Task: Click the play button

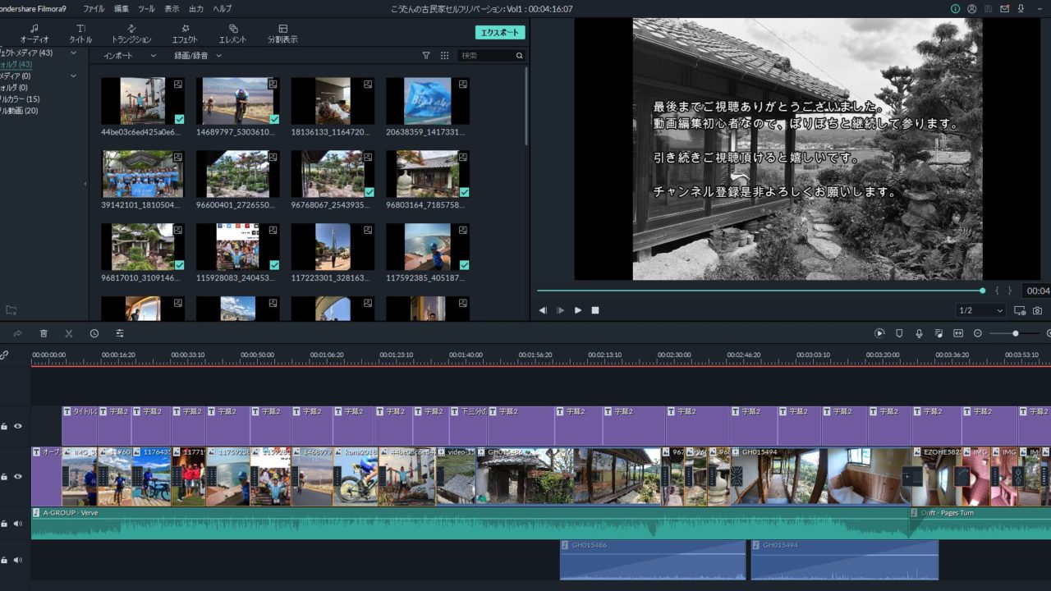Action: (578, 310)
